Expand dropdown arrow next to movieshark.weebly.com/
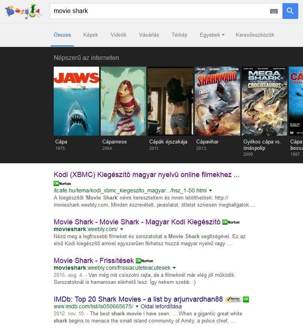 (x=122, y=229)
